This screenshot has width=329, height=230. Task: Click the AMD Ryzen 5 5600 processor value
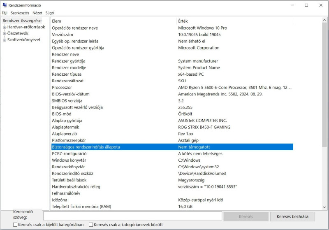(235, 88)
